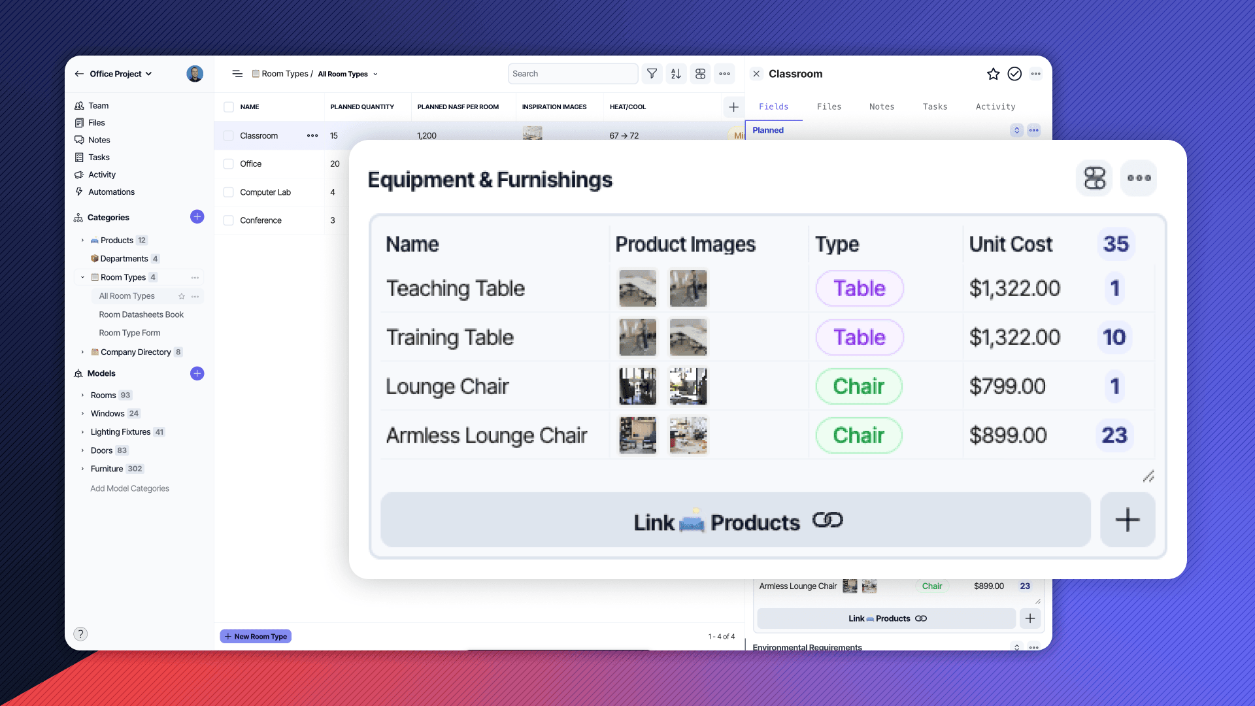The image size is (1255, 706).
Task: Click the grouping layout icon in toolbar
Action: point(700,74)
